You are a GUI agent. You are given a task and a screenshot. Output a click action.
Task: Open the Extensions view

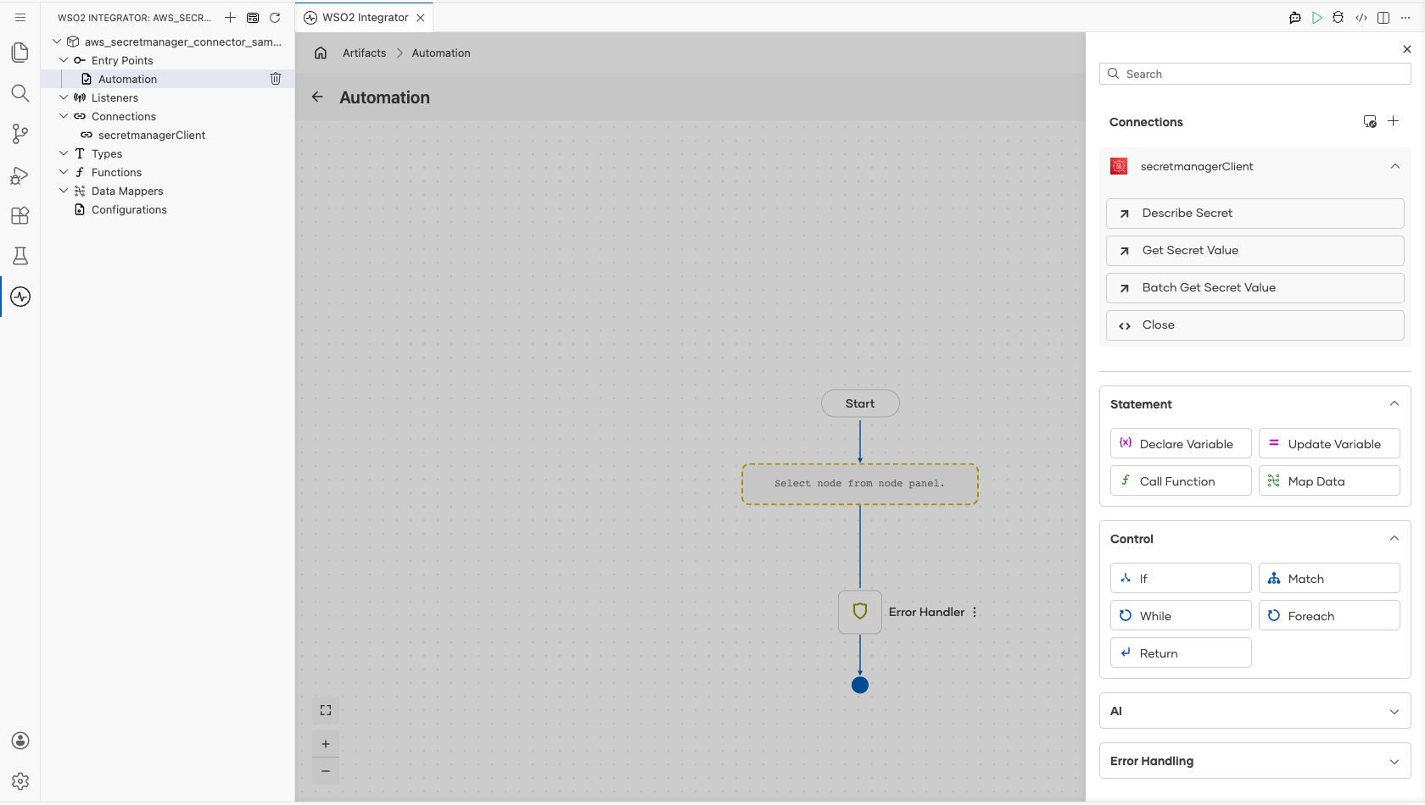point(20,215)
